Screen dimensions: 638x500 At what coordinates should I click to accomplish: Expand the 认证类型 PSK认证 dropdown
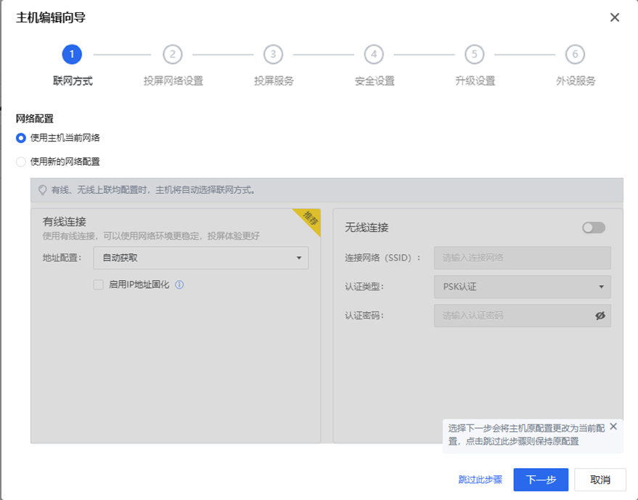[x=522, y=287]
